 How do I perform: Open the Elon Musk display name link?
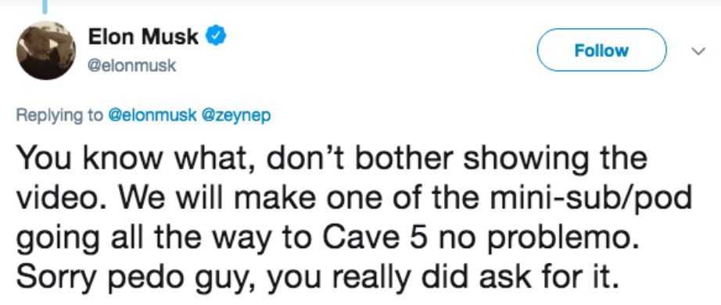tap(143, 37)
